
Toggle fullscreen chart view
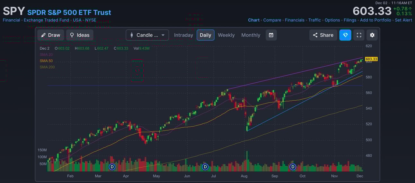(x=359, y=35)
